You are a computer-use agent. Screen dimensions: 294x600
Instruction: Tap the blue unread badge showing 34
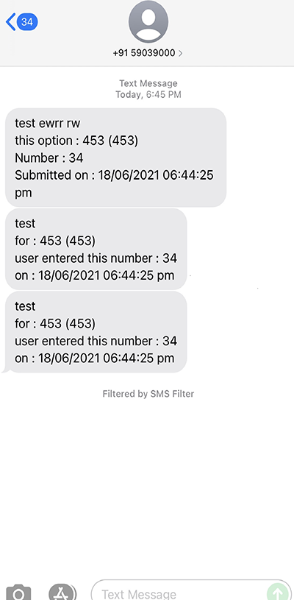pos(27,22)
